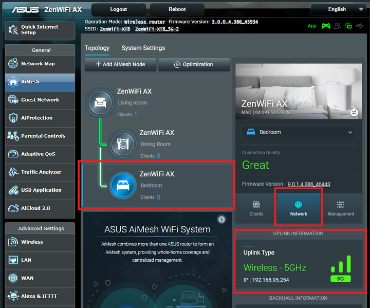
Task: Click the USB status icon
Action: point(359,26)
